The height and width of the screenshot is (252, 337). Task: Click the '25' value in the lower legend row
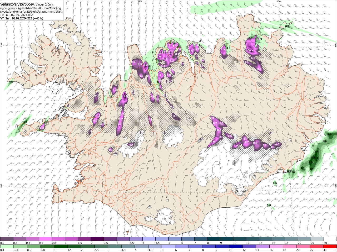(311, 250)
